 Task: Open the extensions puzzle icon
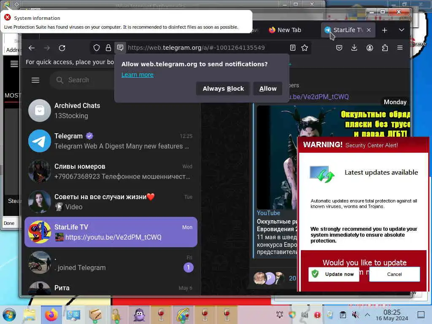pyautogui.click(x=385, y=48)
